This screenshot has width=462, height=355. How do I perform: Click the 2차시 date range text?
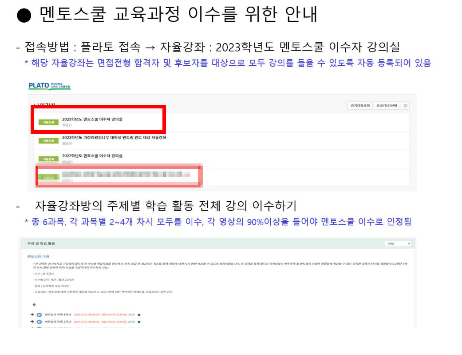(100, 322)
